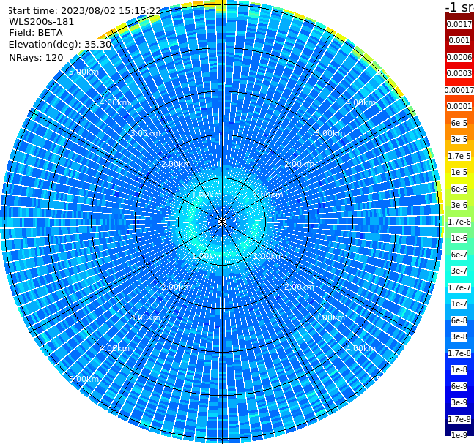Select the 0.0017 colorbar label
This screenshot has height=444, width=474.
[x=459, y=24]
